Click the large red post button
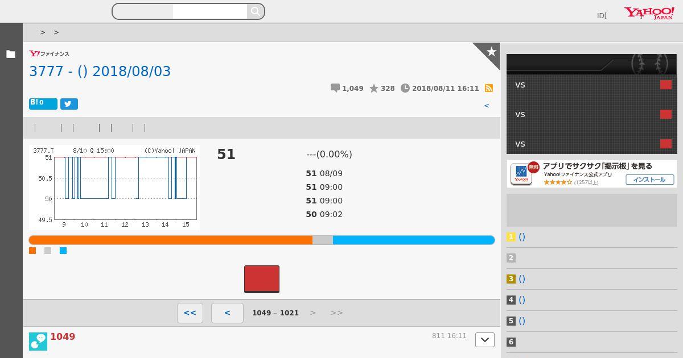 (x=262, y=279)
